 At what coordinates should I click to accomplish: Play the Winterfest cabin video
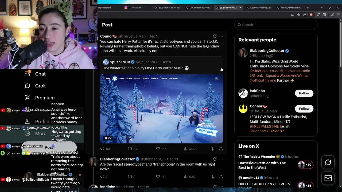pyautogui.click(x=162, y=109)
